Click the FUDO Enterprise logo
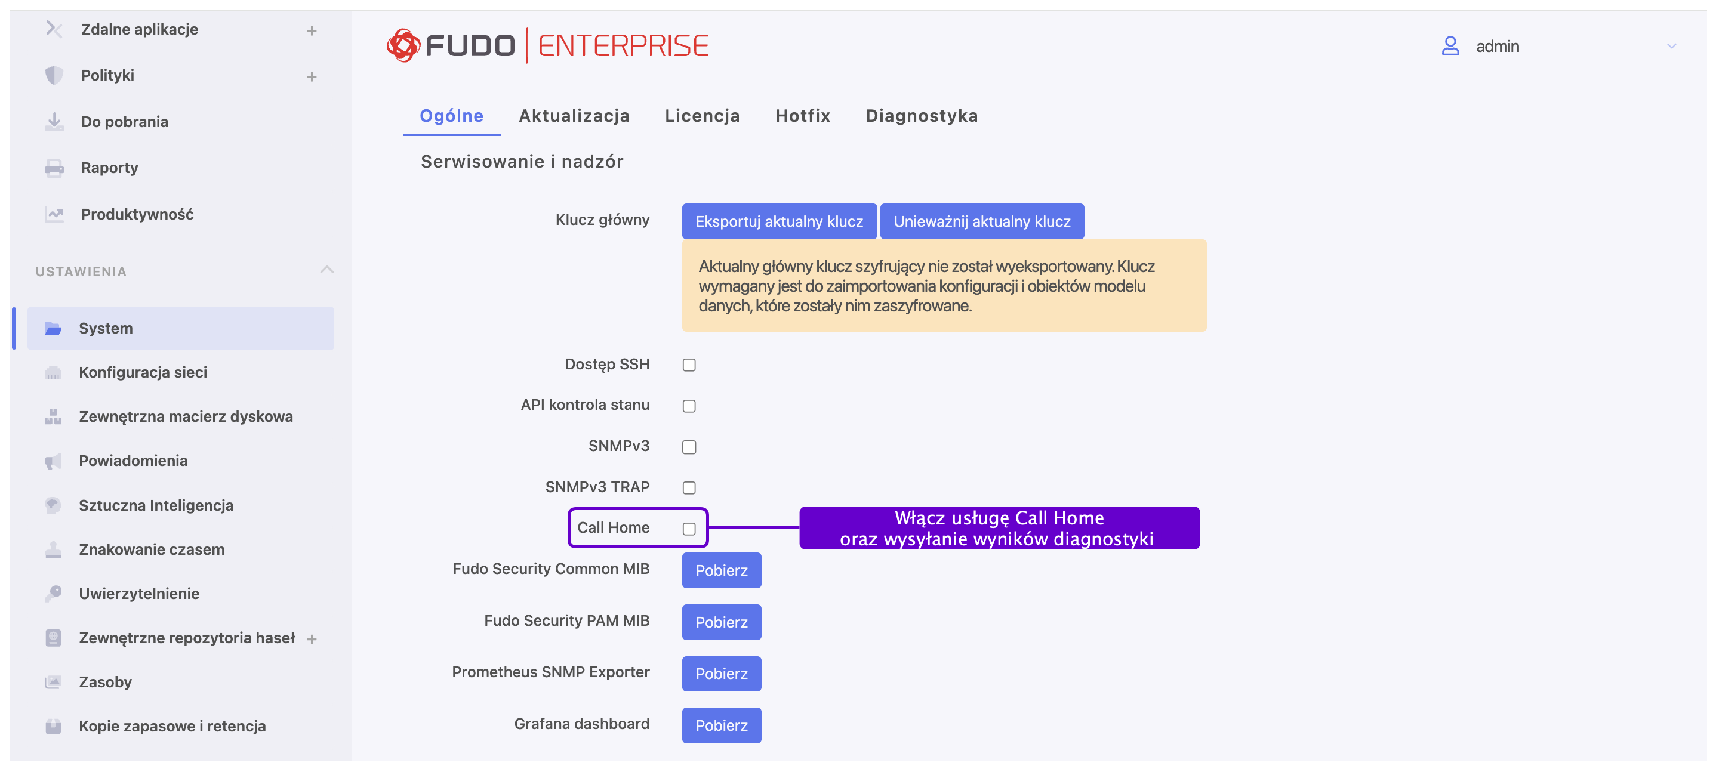This screenshot has height=775, width=1716. coord(547,45)
